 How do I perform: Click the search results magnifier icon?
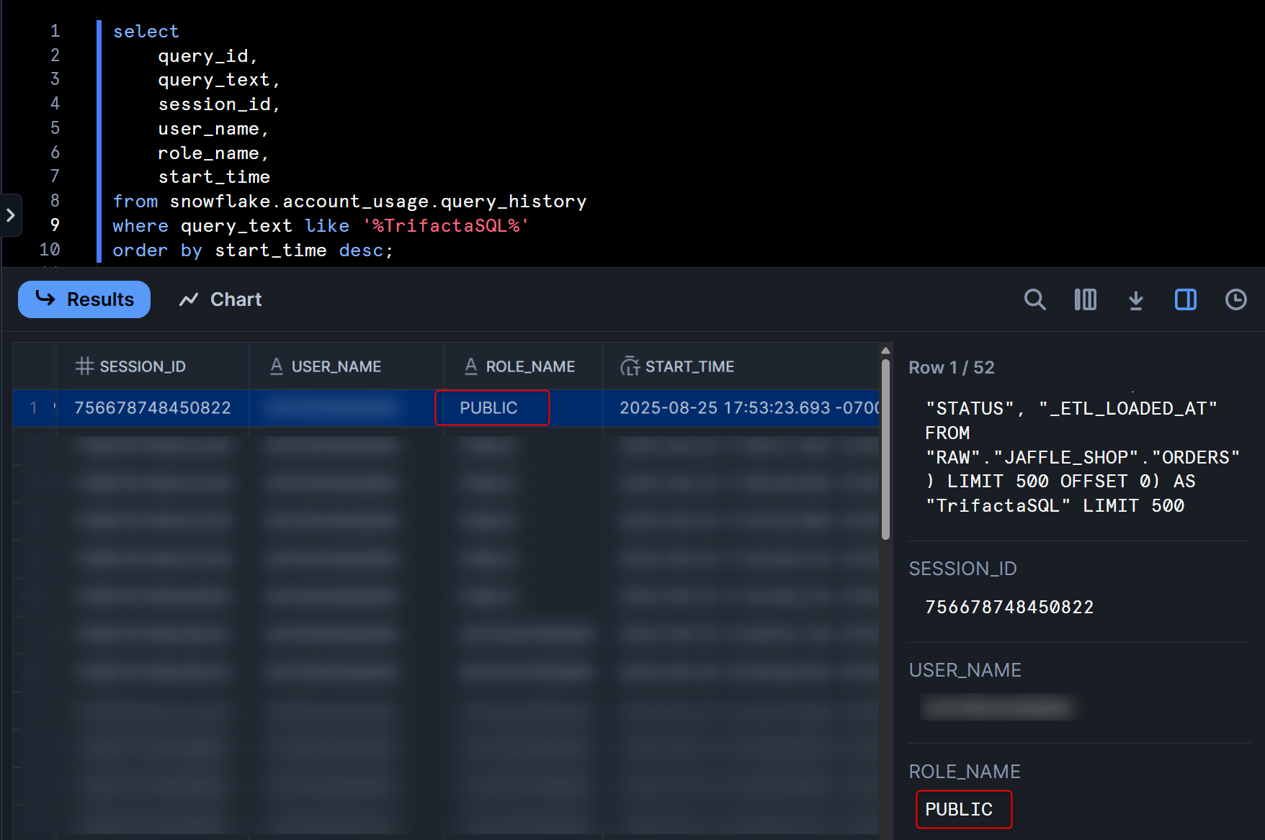(x=1035, y=299)
